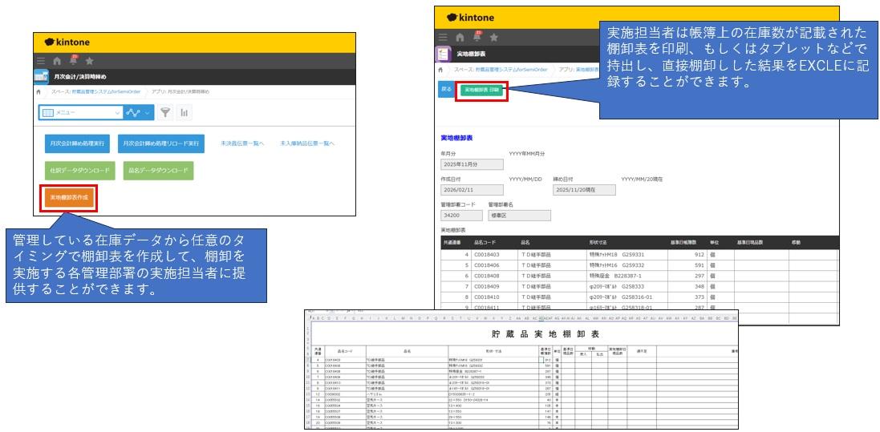This screenshot has width=880, height=432.
Task: Click the orange 実地棚卸表作成 button
Action: coord(69,198)
